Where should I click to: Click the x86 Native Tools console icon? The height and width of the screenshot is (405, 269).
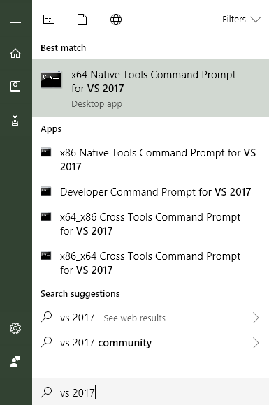click(x=46, y=152)
